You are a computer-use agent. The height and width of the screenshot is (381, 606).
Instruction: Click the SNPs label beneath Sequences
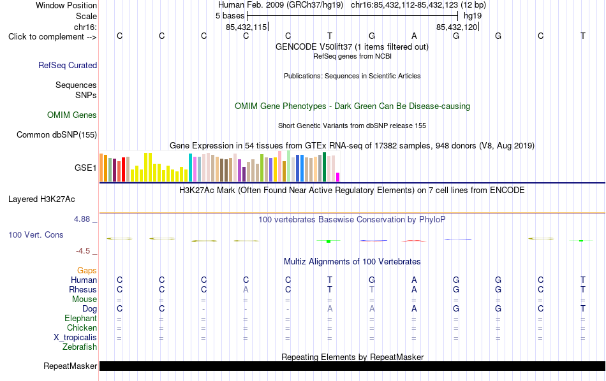click(x=86, y=95)
